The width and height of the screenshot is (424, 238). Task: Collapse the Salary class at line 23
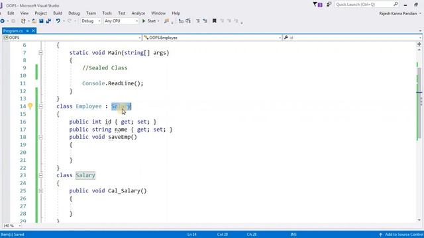(40, 175)
